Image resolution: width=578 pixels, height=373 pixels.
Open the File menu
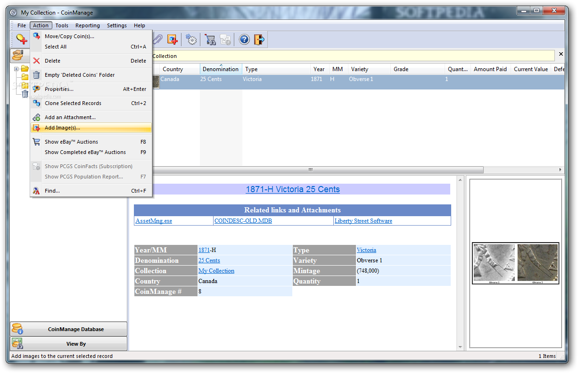pos(22,25)
